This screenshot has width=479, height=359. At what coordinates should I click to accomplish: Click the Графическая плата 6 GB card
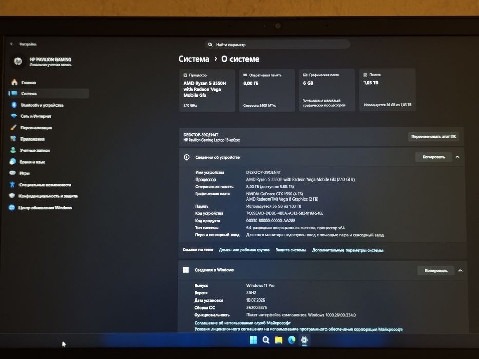[327, 90]
